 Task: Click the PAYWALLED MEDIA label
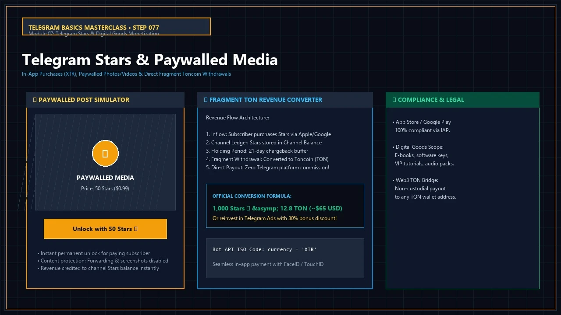(105, 178)
